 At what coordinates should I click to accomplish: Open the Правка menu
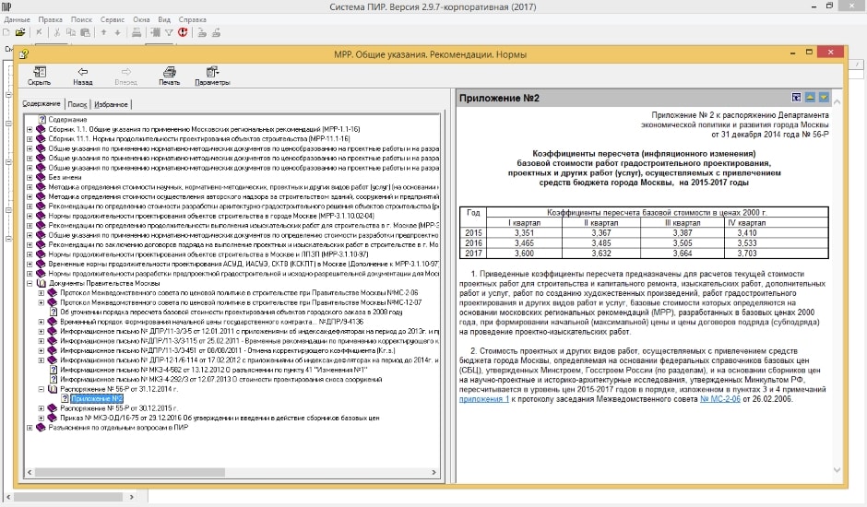pyautogui.click(x=51, y=19)
